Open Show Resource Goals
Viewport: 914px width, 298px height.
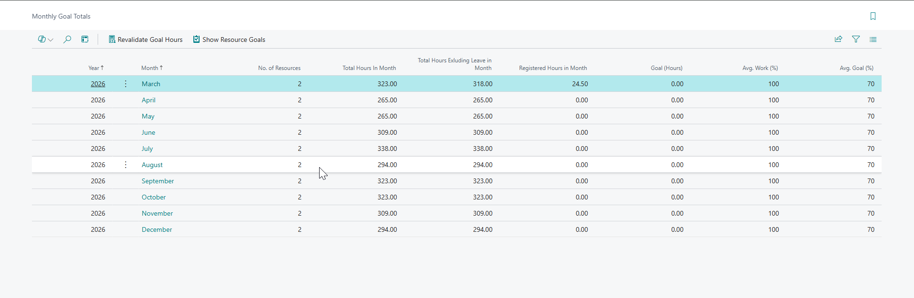click(x=229, y=40)
